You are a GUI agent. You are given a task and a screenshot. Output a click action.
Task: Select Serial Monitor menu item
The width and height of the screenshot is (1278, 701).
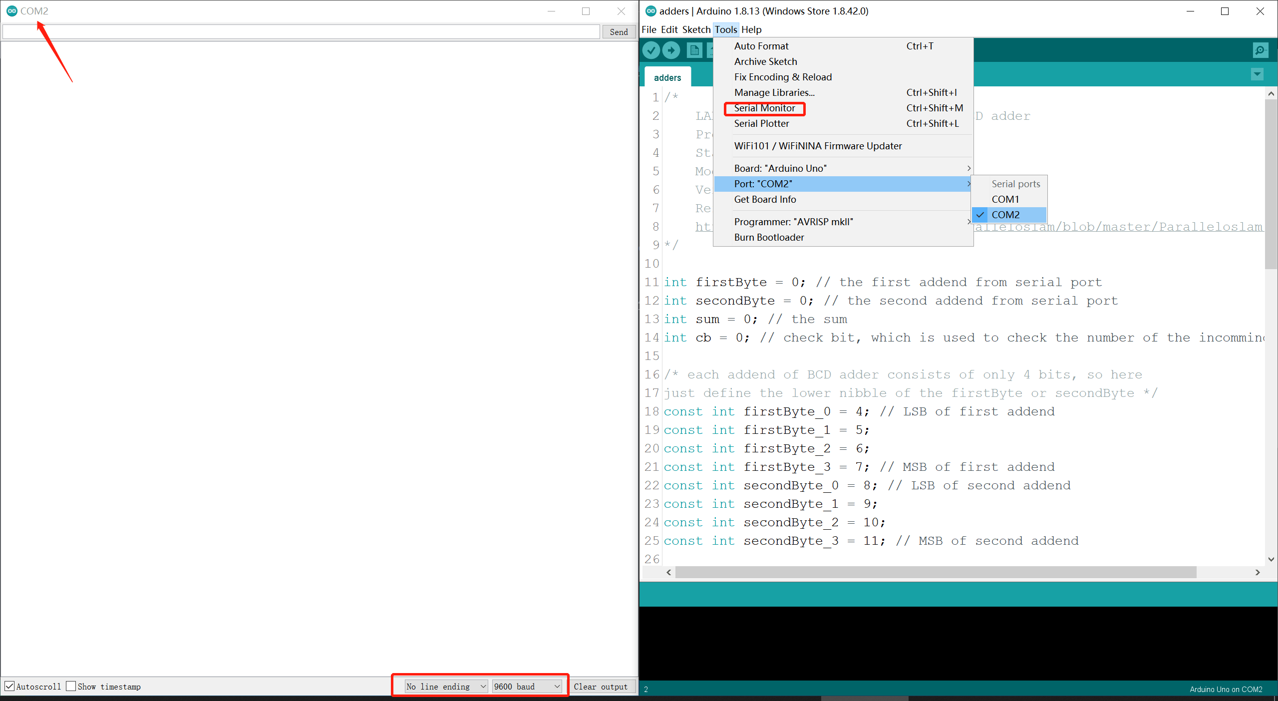pos(844,108)
